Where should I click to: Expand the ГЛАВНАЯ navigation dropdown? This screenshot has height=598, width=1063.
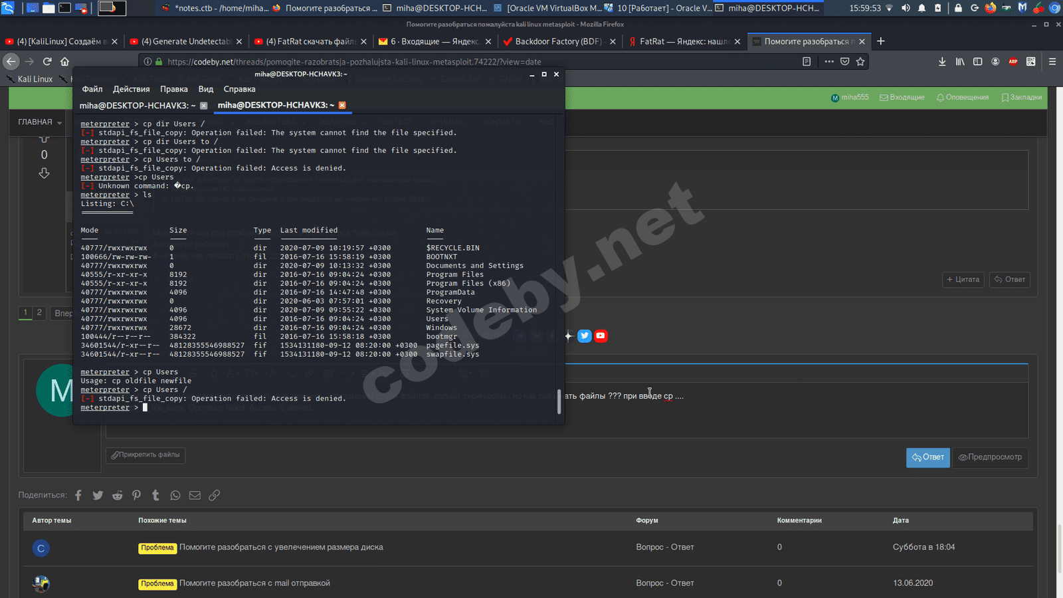click(40, 122)
